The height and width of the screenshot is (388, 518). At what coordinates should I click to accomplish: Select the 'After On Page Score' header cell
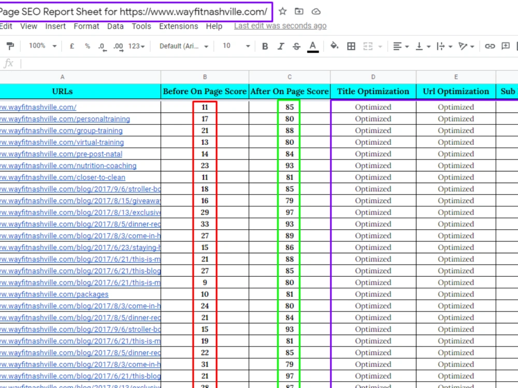[290, 92]
